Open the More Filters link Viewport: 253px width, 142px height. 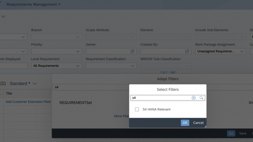122,116
